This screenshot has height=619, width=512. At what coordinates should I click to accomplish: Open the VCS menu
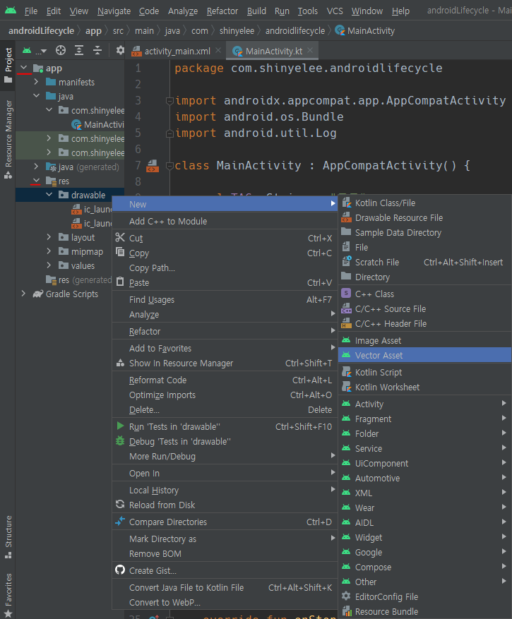coord(335,11)
